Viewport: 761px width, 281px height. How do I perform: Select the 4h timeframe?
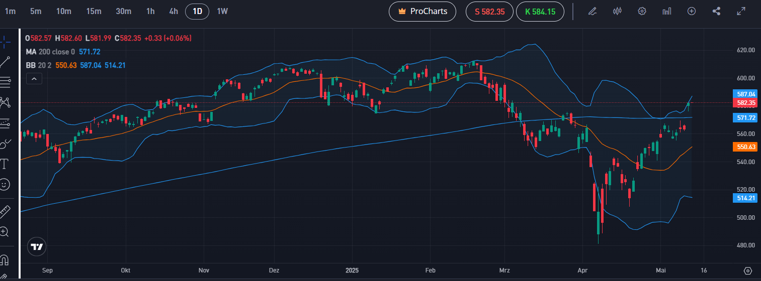[174, 11]
